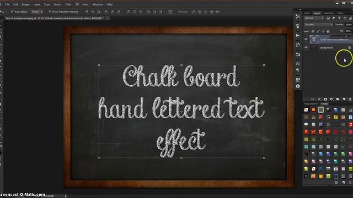Distribute top edges in options bar

click(x=129, y=12)
